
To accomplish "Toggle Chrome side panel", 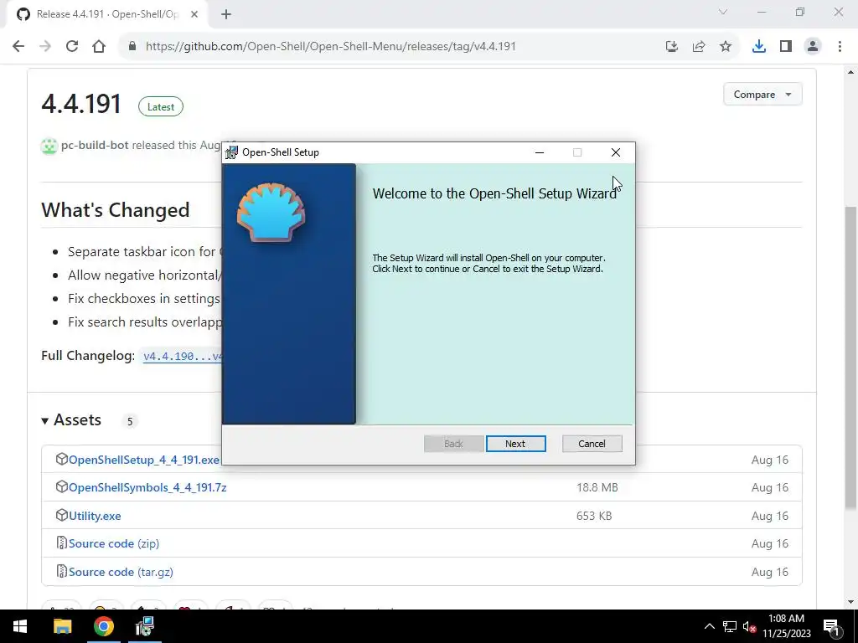I will [786, 47].
